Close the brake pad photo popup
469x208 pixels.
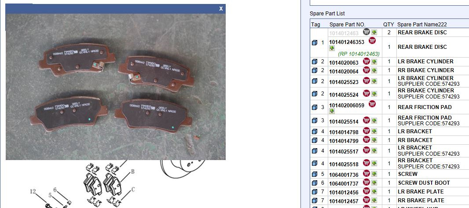(x=221, y=9)
